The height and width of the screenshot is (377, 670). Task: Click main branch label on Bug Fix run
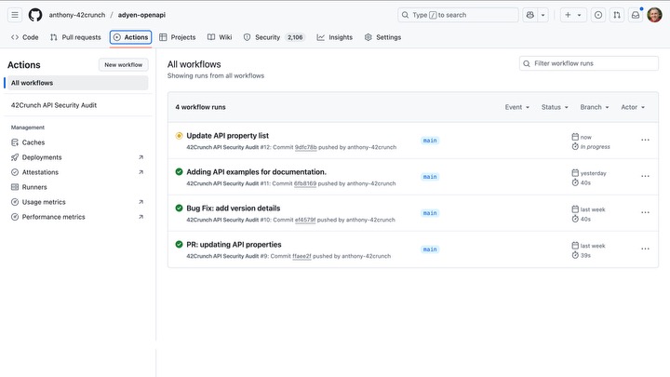click(x=430, y=213)
